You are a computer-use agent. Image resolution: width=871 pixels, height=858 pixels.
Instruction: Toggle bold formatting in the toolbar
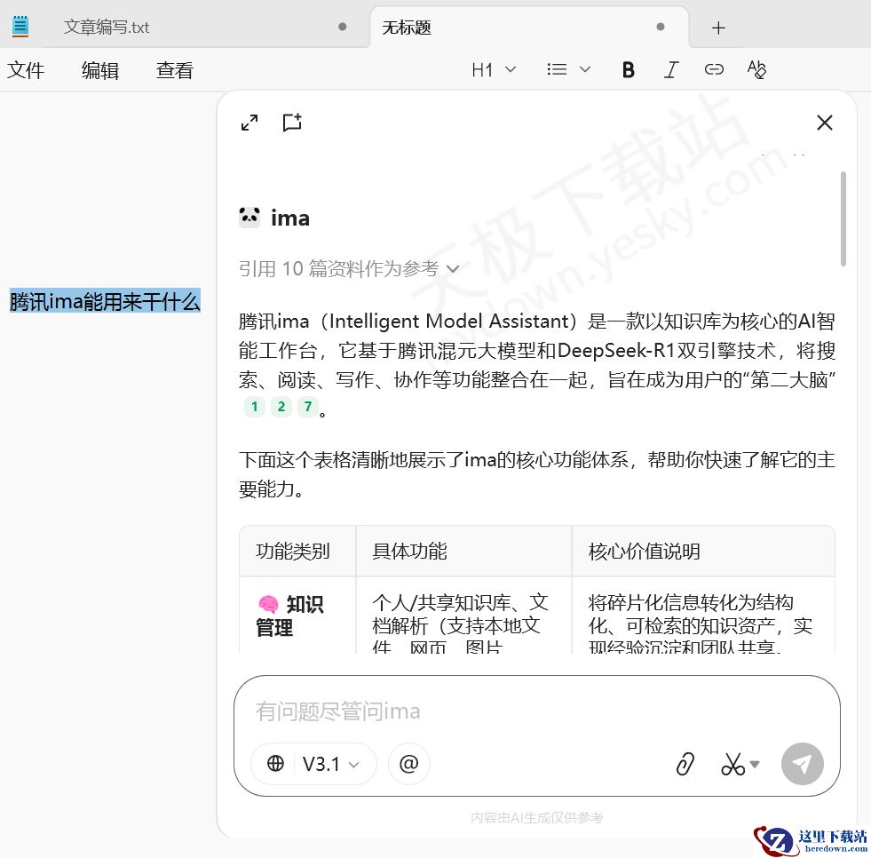628,69
